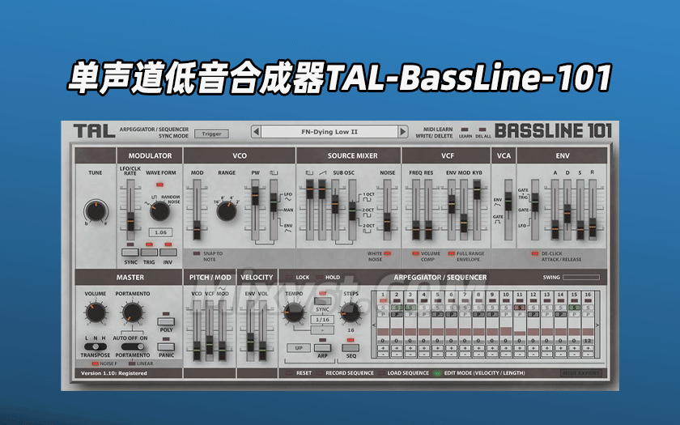Toggle EDIT MODE velocity/length green LED

(437, 373)
